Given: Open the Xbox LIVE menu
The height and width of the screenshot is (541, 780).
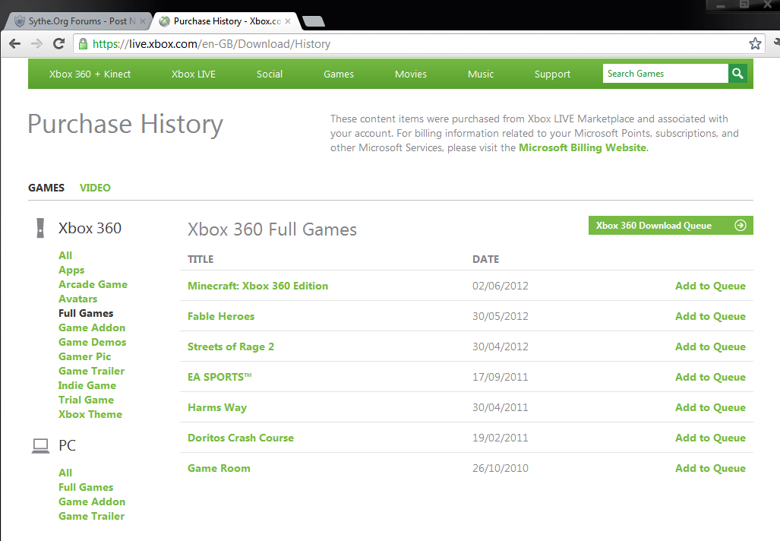Looking at the screenshot, I should pyautogui.click(x=194, y=74).
